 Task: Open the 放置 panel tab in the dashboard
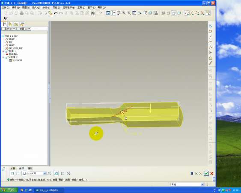(x=12, y=169)
